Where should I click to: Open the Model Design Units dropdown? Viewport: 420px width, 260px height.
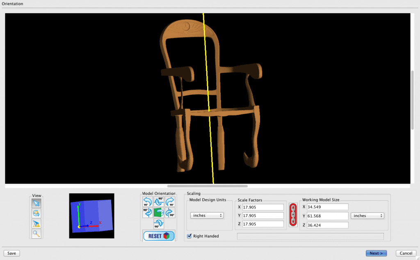(207, 215)
